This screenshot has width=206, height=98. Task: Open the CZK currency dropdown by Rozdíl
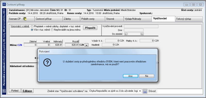coord(87,45)
